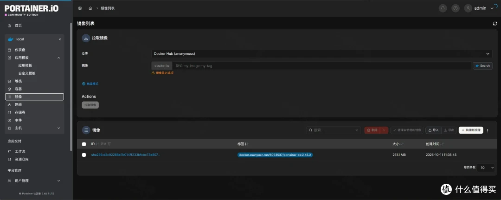Viewport: 501px width, 200px height.
Task: Open the delete button dropdown arrow
Action: (384, 130)
